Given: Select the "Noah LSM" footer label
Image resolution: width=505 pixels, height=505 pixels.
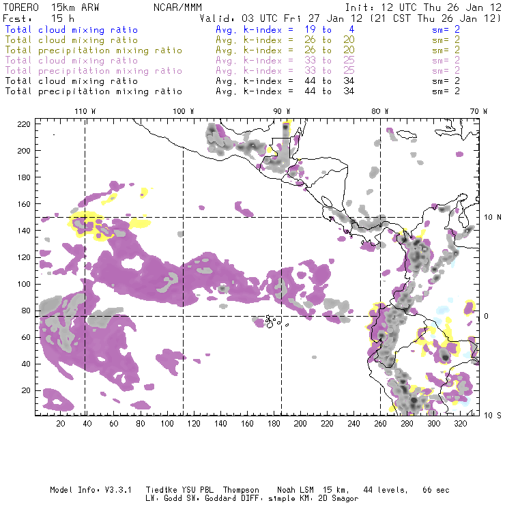Looking at the screenshot, I should [x=295, y=490].
